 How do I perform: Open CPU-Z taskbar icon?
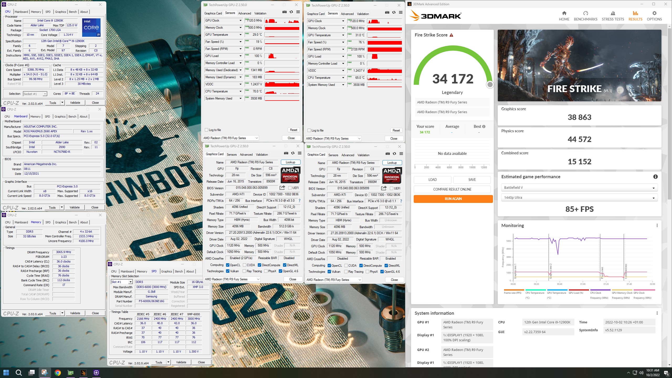click(x=96, y=372)
